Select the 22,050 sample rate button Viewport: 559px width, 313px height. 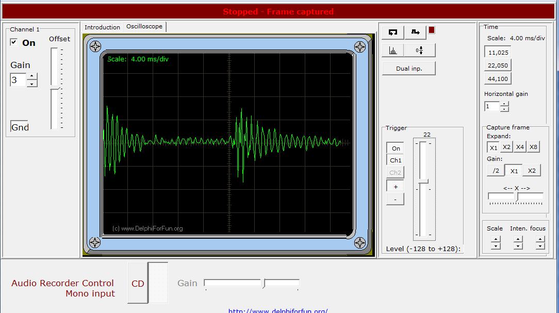point(498,65)
